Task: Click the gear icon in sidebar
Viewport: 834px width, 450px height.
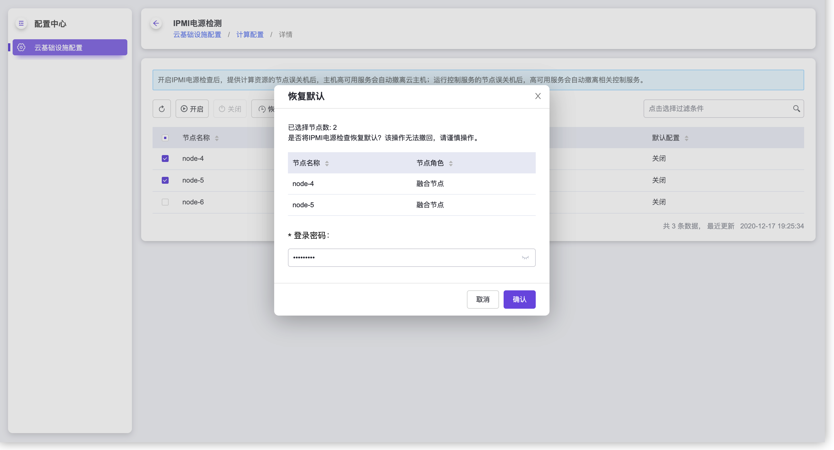Action: (22, 48)
